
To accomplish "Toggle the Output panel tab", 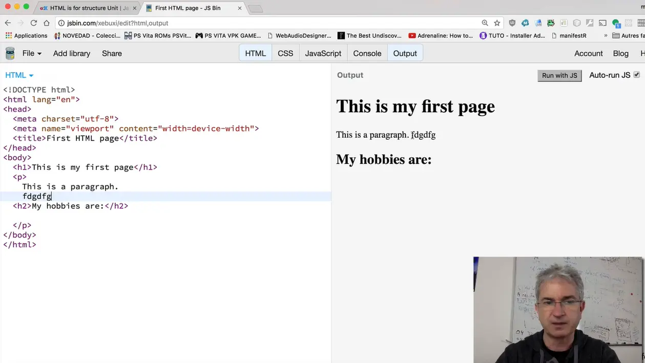I will tap(405, 53).
